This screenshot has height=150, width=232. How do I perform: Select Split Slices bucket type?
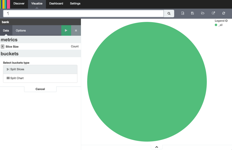point(40,69)
